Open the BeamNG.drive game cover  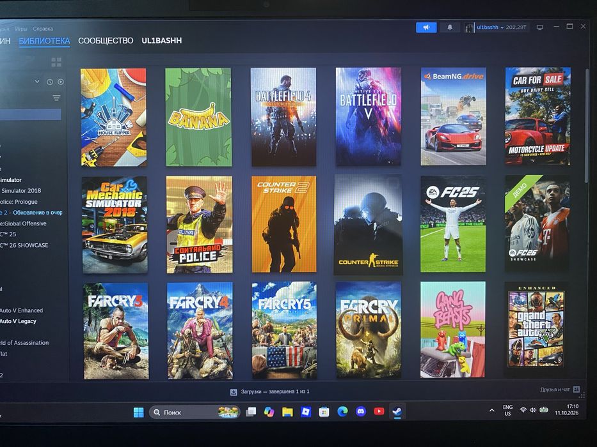(453, 116)
